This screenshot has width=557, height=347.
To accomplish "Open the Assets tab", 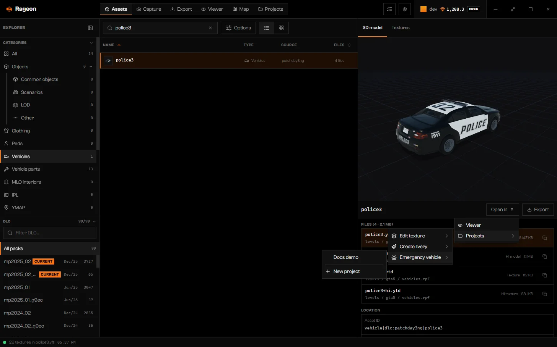I will (x=116, y=9).
